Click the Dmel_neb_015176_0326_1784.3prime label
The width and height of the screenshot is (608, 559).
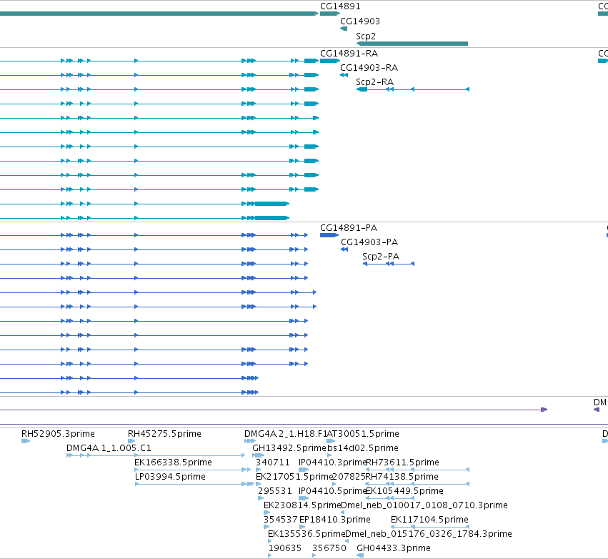click(429, 534)
